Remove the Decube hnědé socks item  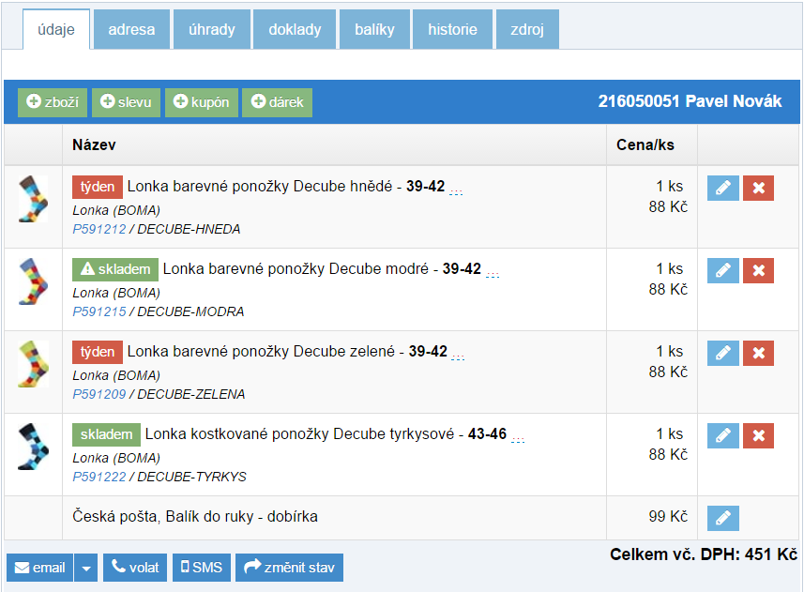758,188
